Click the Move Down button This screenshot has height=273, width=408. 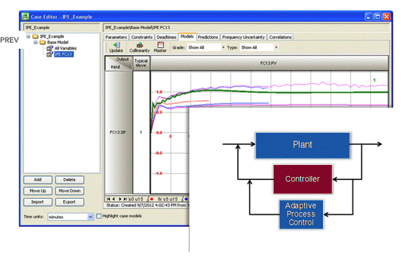70,191
